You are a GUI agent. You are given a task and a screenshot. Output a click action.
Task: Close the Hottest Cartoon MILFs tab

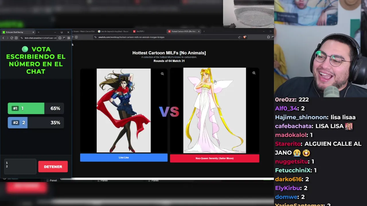(199, 31)
